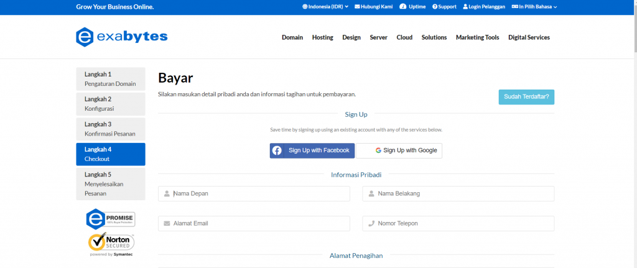Image resolution: width=637 pixels, height=268 pixels.
Task: Click the person icon in Nama Depan field
Action: 167,193
